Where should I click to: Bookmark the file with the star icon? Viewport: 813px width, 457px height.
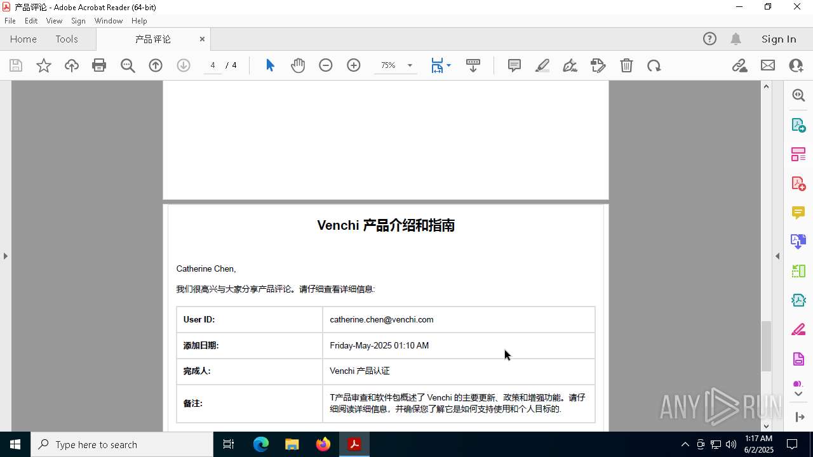(x=44, y=65)
